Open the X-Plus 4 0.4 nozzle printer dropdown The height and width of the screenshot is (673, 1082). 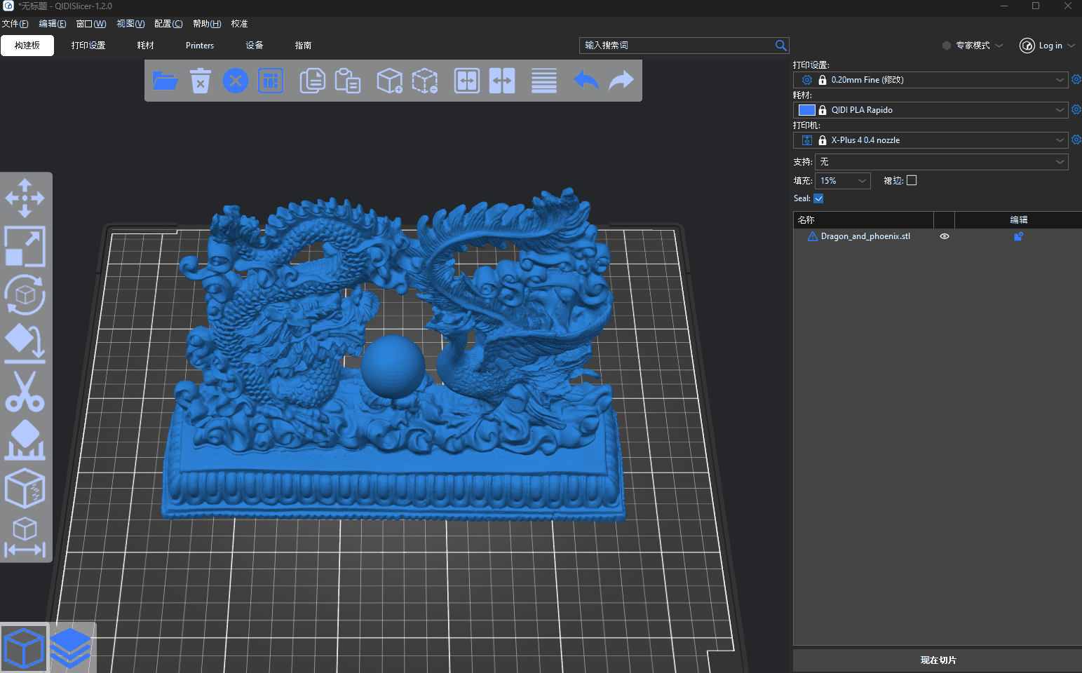click(931, 140)
